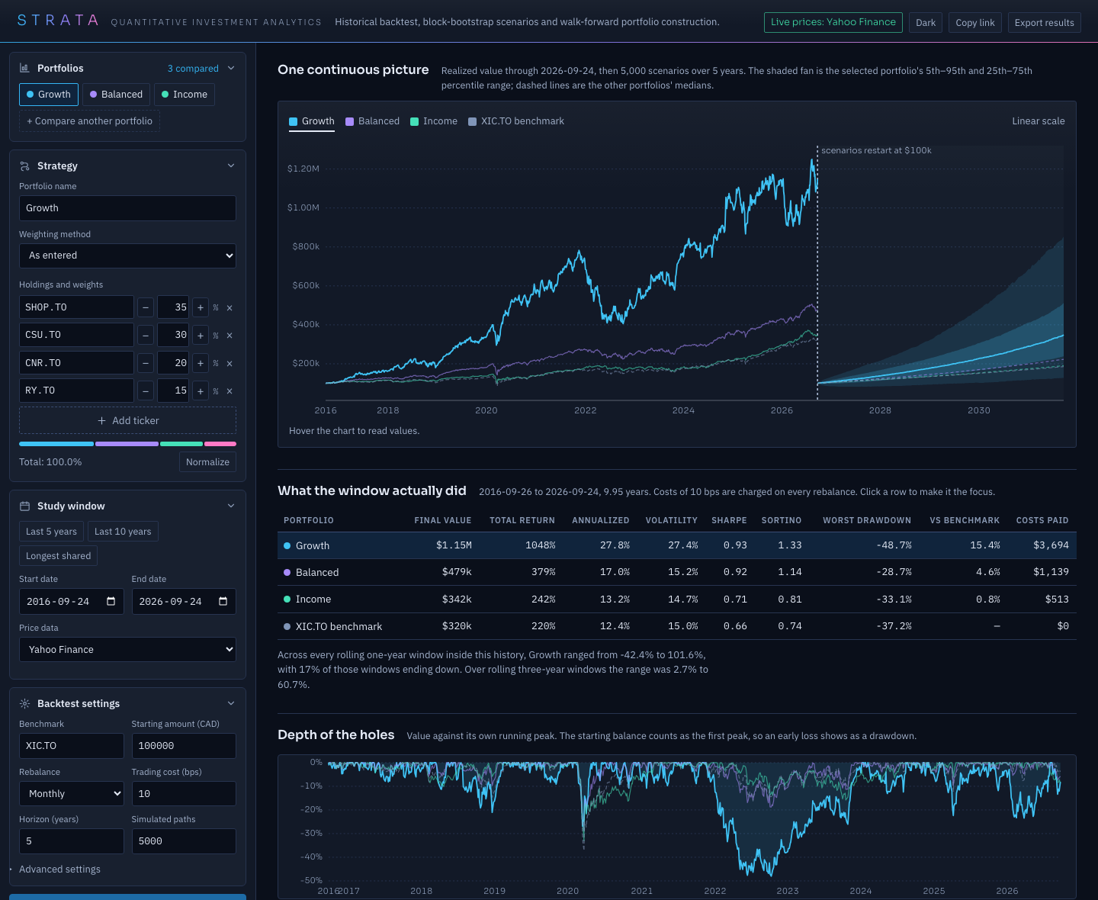Increase RY.TO weight with plus button
The image size is (1098, 900).
(201, 391)
